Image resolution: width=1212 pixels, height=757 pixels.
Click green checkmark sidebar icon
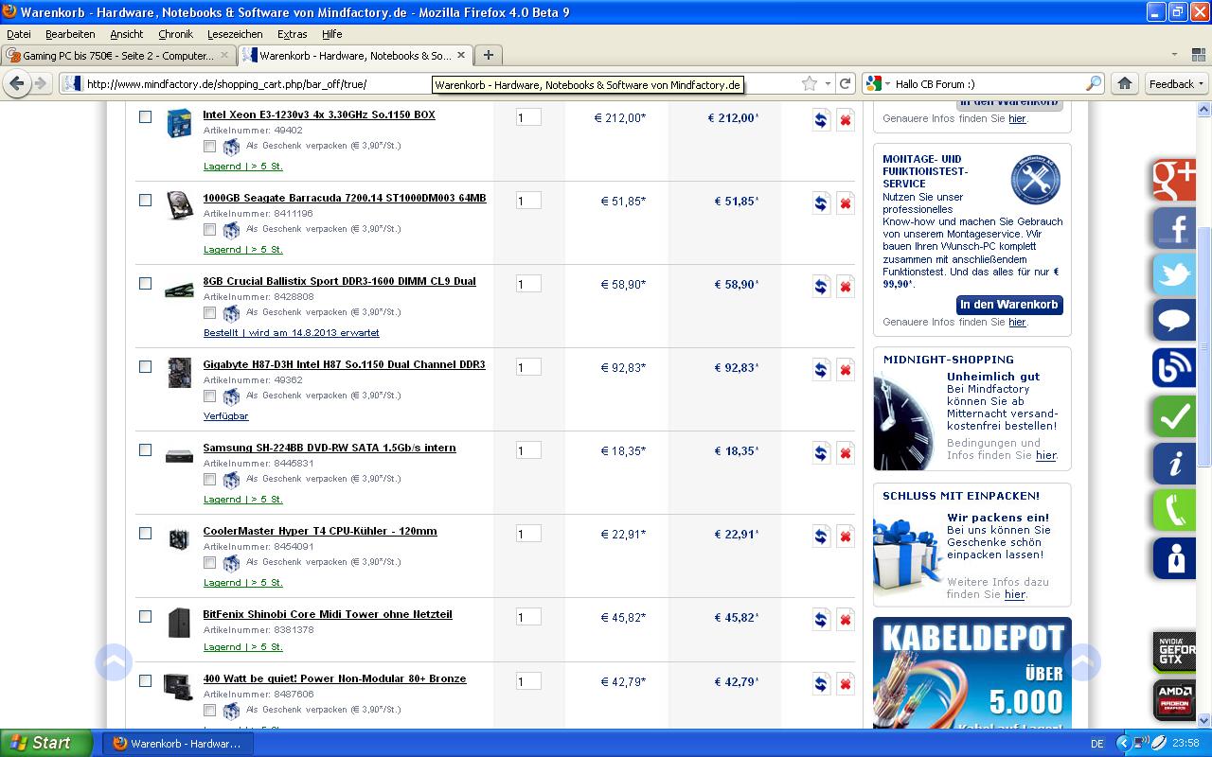1174,416
